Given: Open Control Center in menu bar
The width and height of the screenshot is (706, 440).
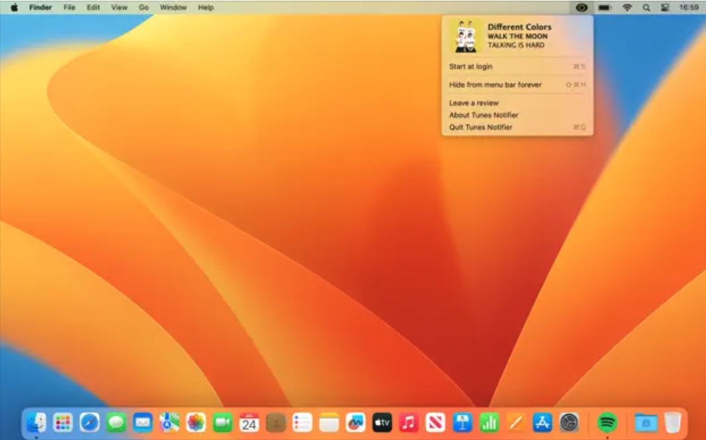Looking at the screenshot, I should (665, 7).
